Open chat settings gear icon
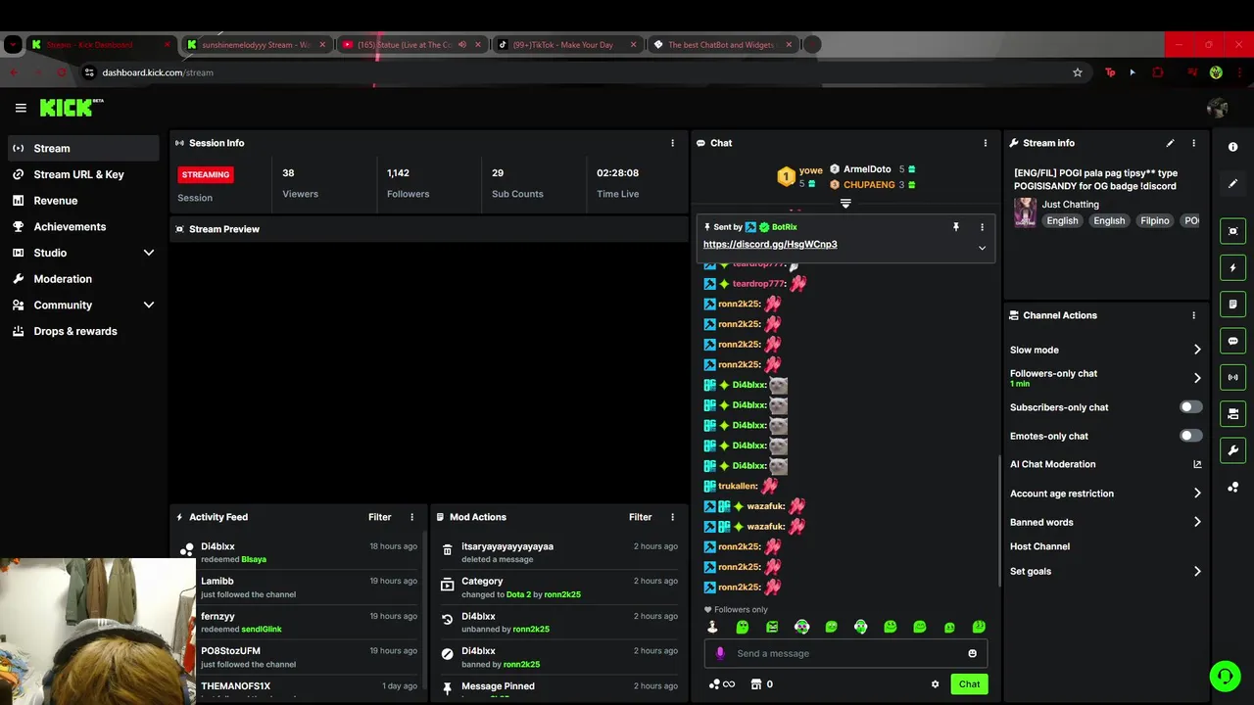This screenshot has width=1254, height=705. coord(935,684)
